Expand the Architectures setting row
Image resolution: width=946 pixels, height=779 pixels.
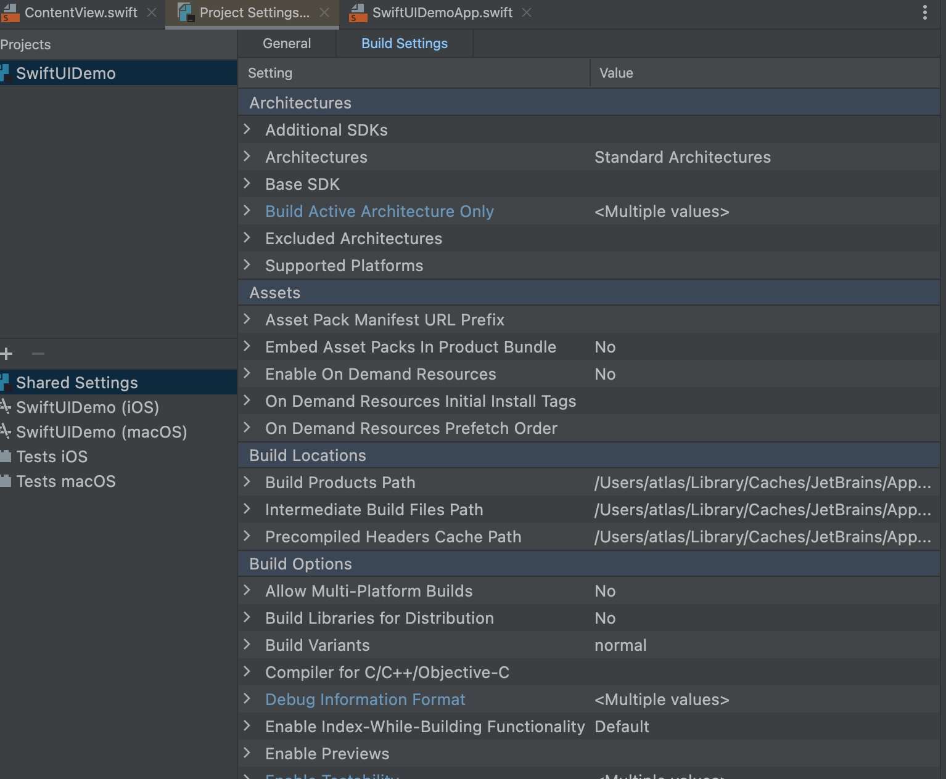pos(247,157)
